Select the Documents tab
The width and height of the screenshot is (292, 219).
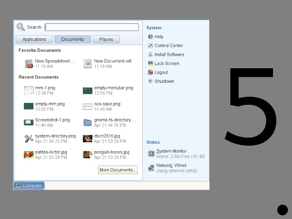click(73, 39)
